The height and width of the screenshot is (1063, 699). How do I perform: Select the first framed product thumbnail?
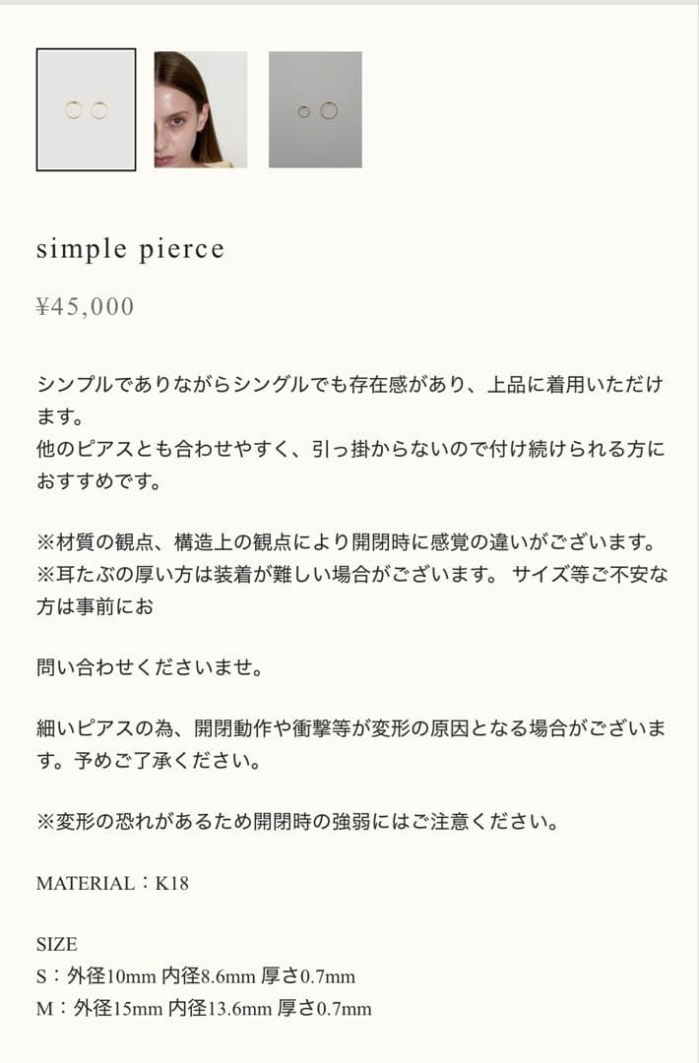click(x=87, y=108)
